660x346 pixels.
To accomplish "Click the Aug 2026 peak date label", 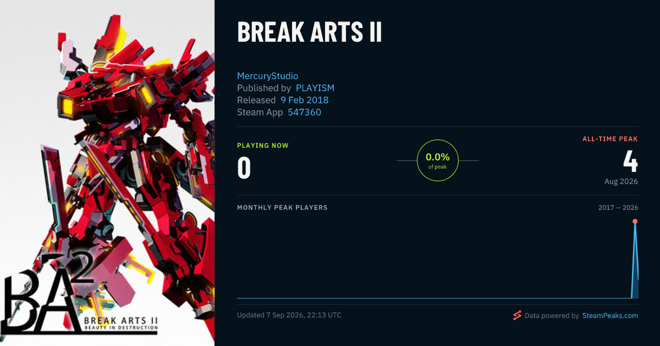I will [x=620, y=181].
